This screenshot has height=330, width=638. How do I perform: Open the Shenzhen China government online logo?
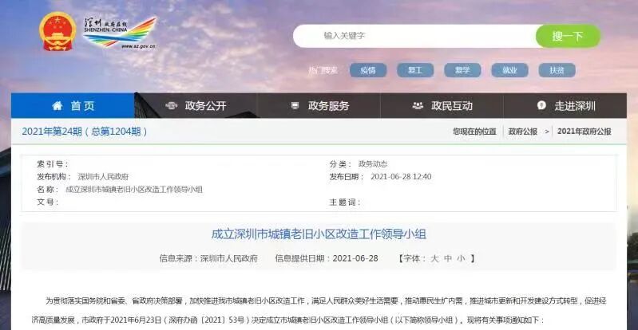(x=120, y=33)
